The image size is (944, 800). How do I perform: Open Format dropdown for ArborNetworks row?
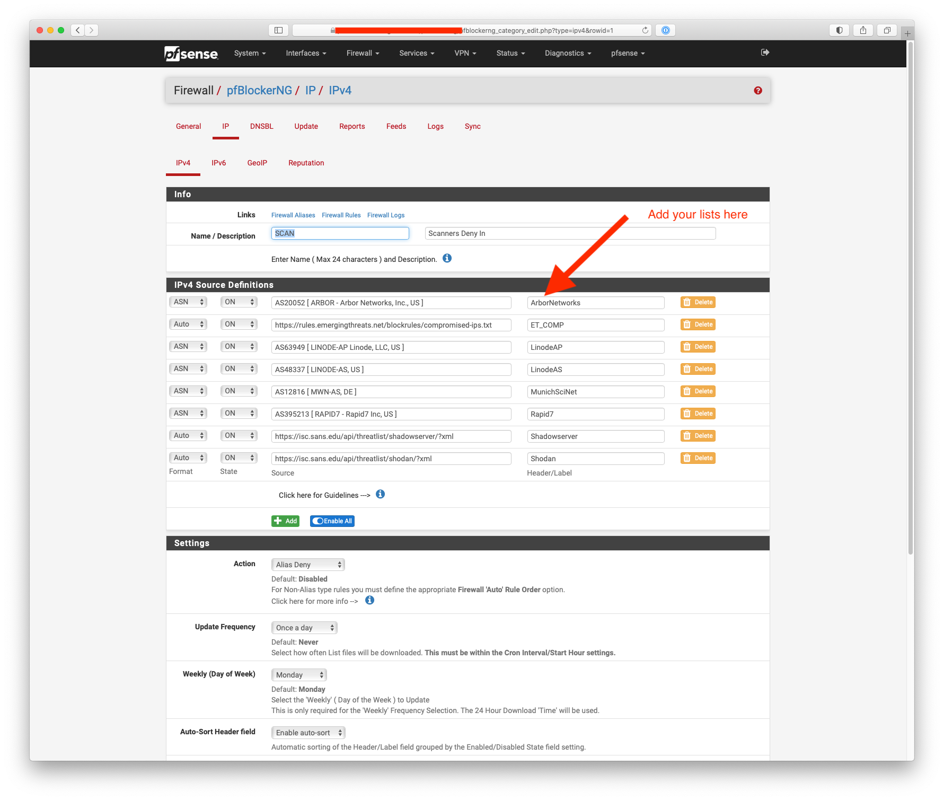tap(188, 302)
